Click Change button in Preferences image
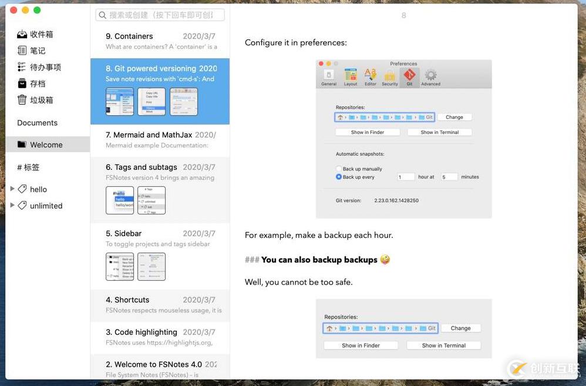Screen dimensions: 586x386 pos(454,117)
